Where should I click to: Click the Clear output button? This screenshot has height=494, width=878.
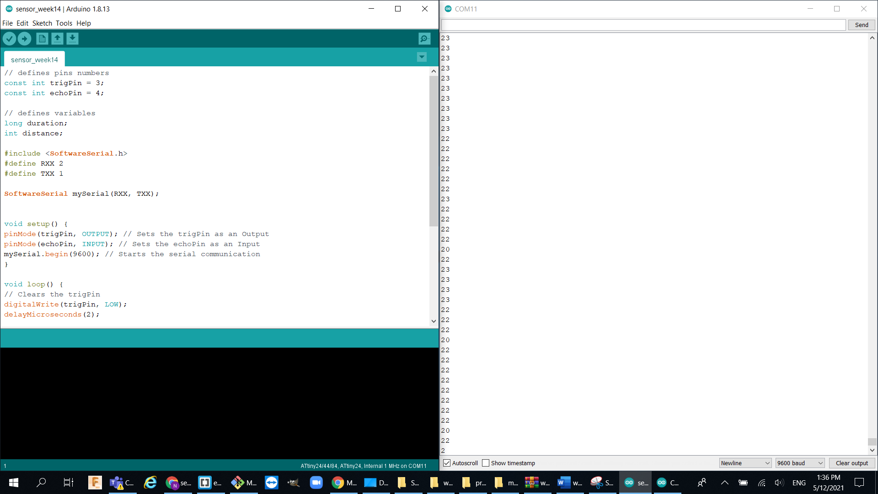tap(852, 463)
